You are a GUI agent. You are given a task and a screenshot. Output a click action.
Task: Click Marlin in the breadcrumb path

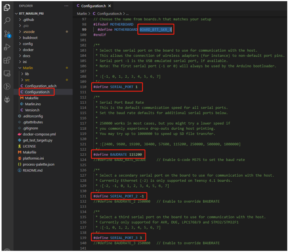click(x=82, y=14)
